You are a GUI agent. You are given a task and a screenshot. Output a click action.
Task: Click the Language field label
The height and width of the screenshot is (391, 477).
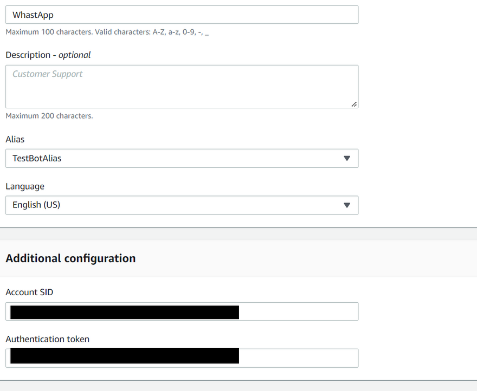click(x=25, y=186)
